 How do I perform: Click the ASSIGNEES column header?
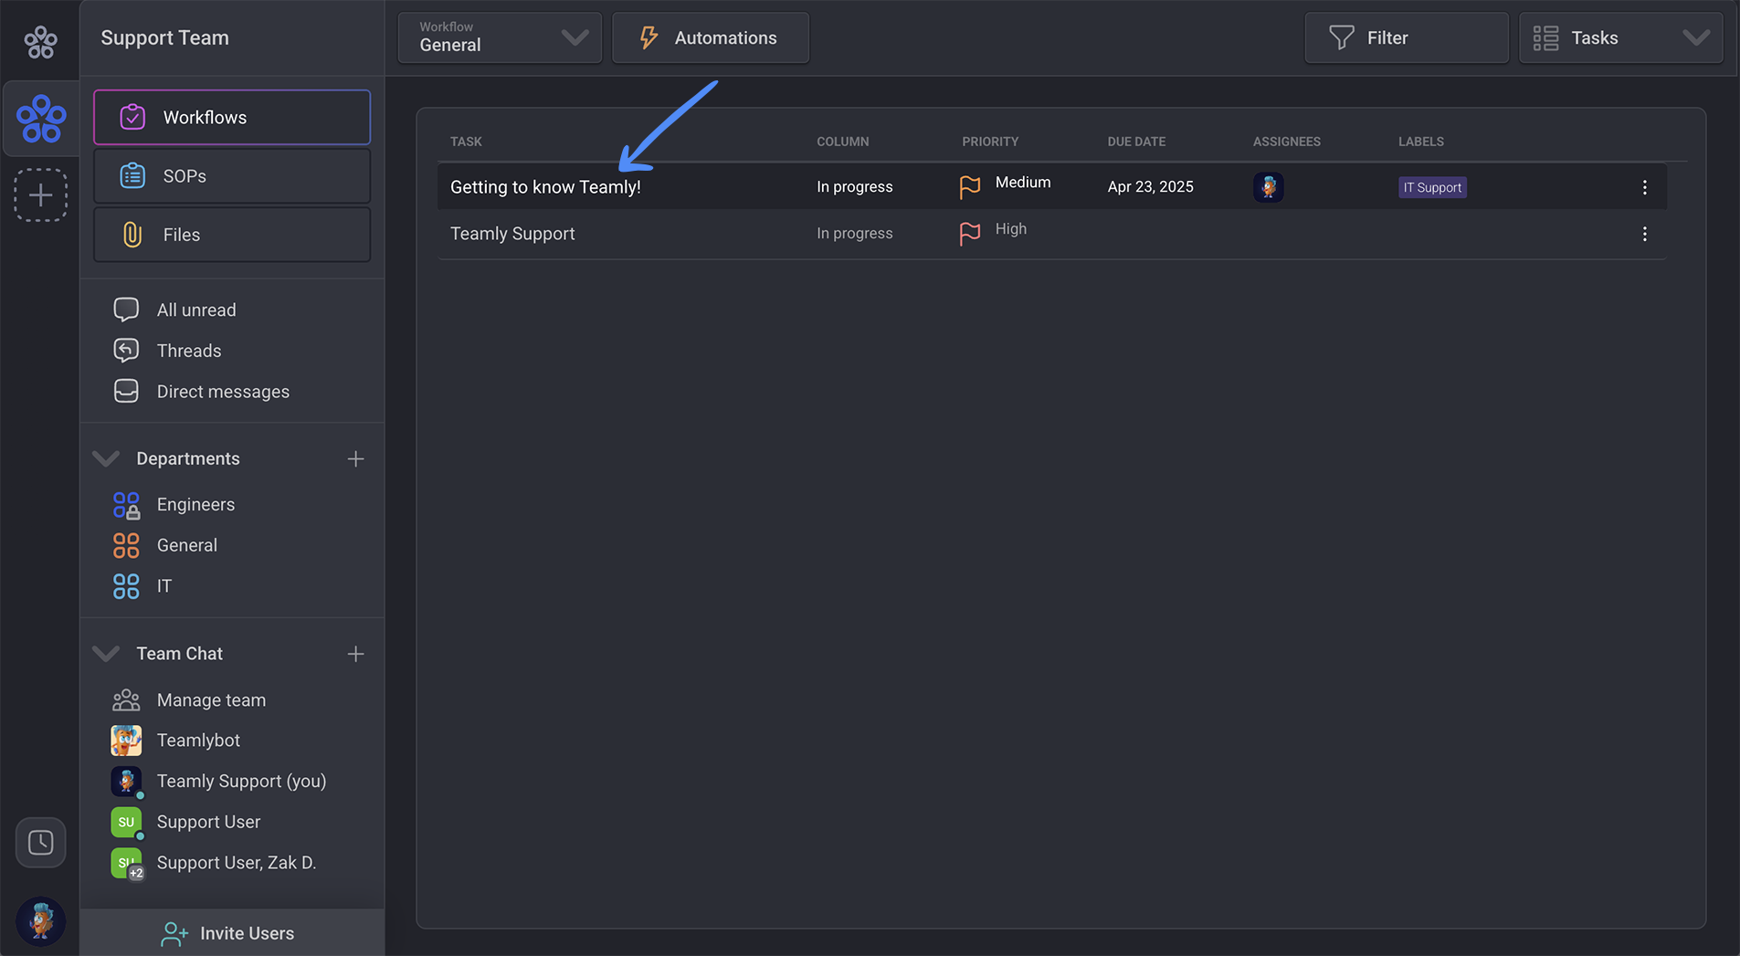click(1287, 142)
